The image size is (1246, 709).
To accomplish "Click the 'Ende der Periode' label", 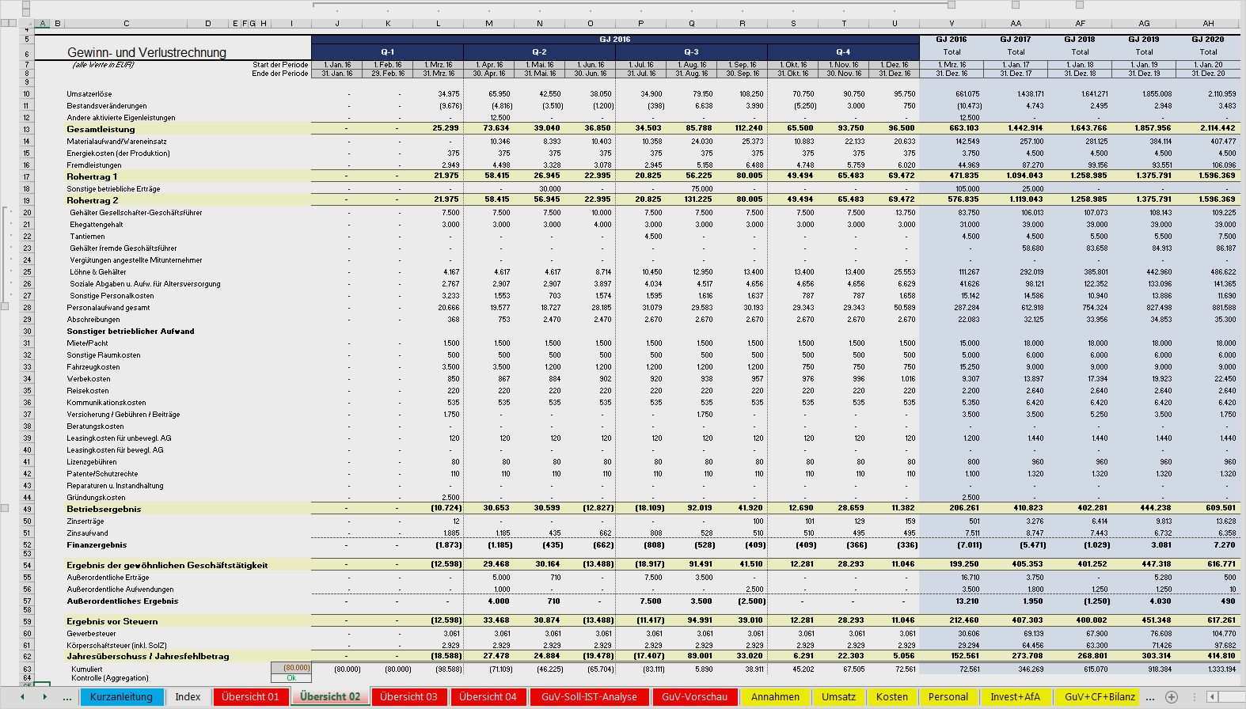I will click(x=280, y=74).
